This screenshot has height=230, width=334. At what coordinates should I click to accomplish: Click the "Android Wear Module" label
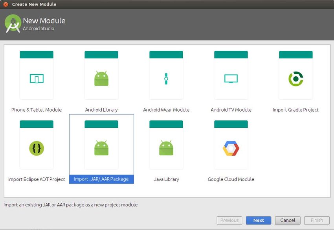(166, 110)
